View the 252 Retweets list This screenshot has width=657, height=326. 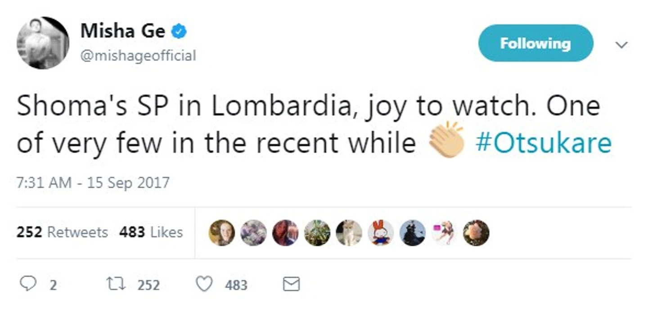(x=62, y=232)
